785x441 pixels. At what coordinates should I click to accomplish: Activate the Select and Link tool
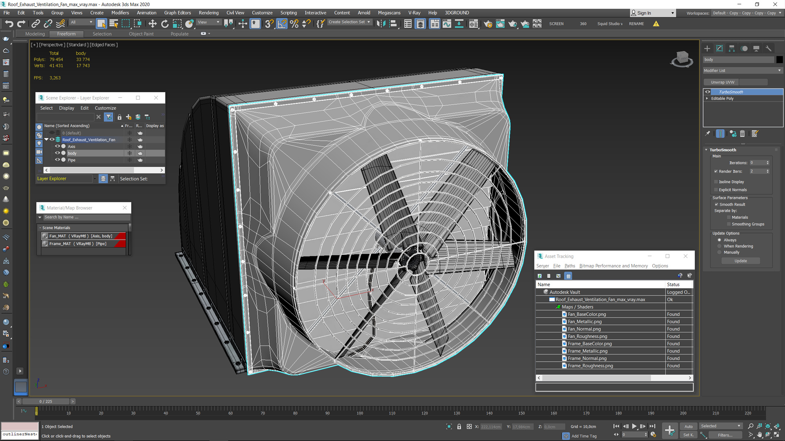point(36,24)
